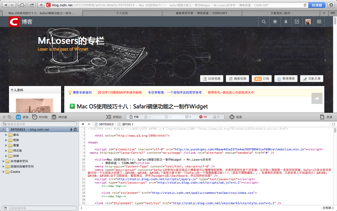
Task: Toggle the right 资源 details sidebar
Action: [326, 117]
